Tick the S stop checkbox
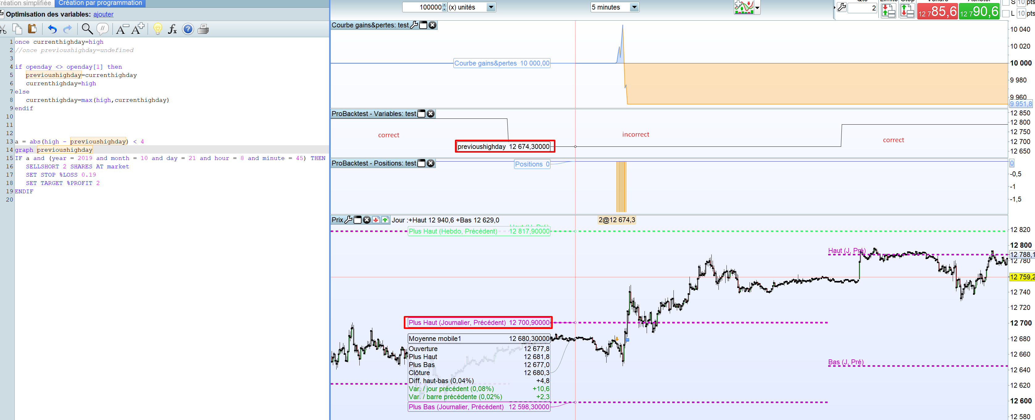Viewport: 1035px width, 420px height. pyautogui.click(x=1006, y=2)
